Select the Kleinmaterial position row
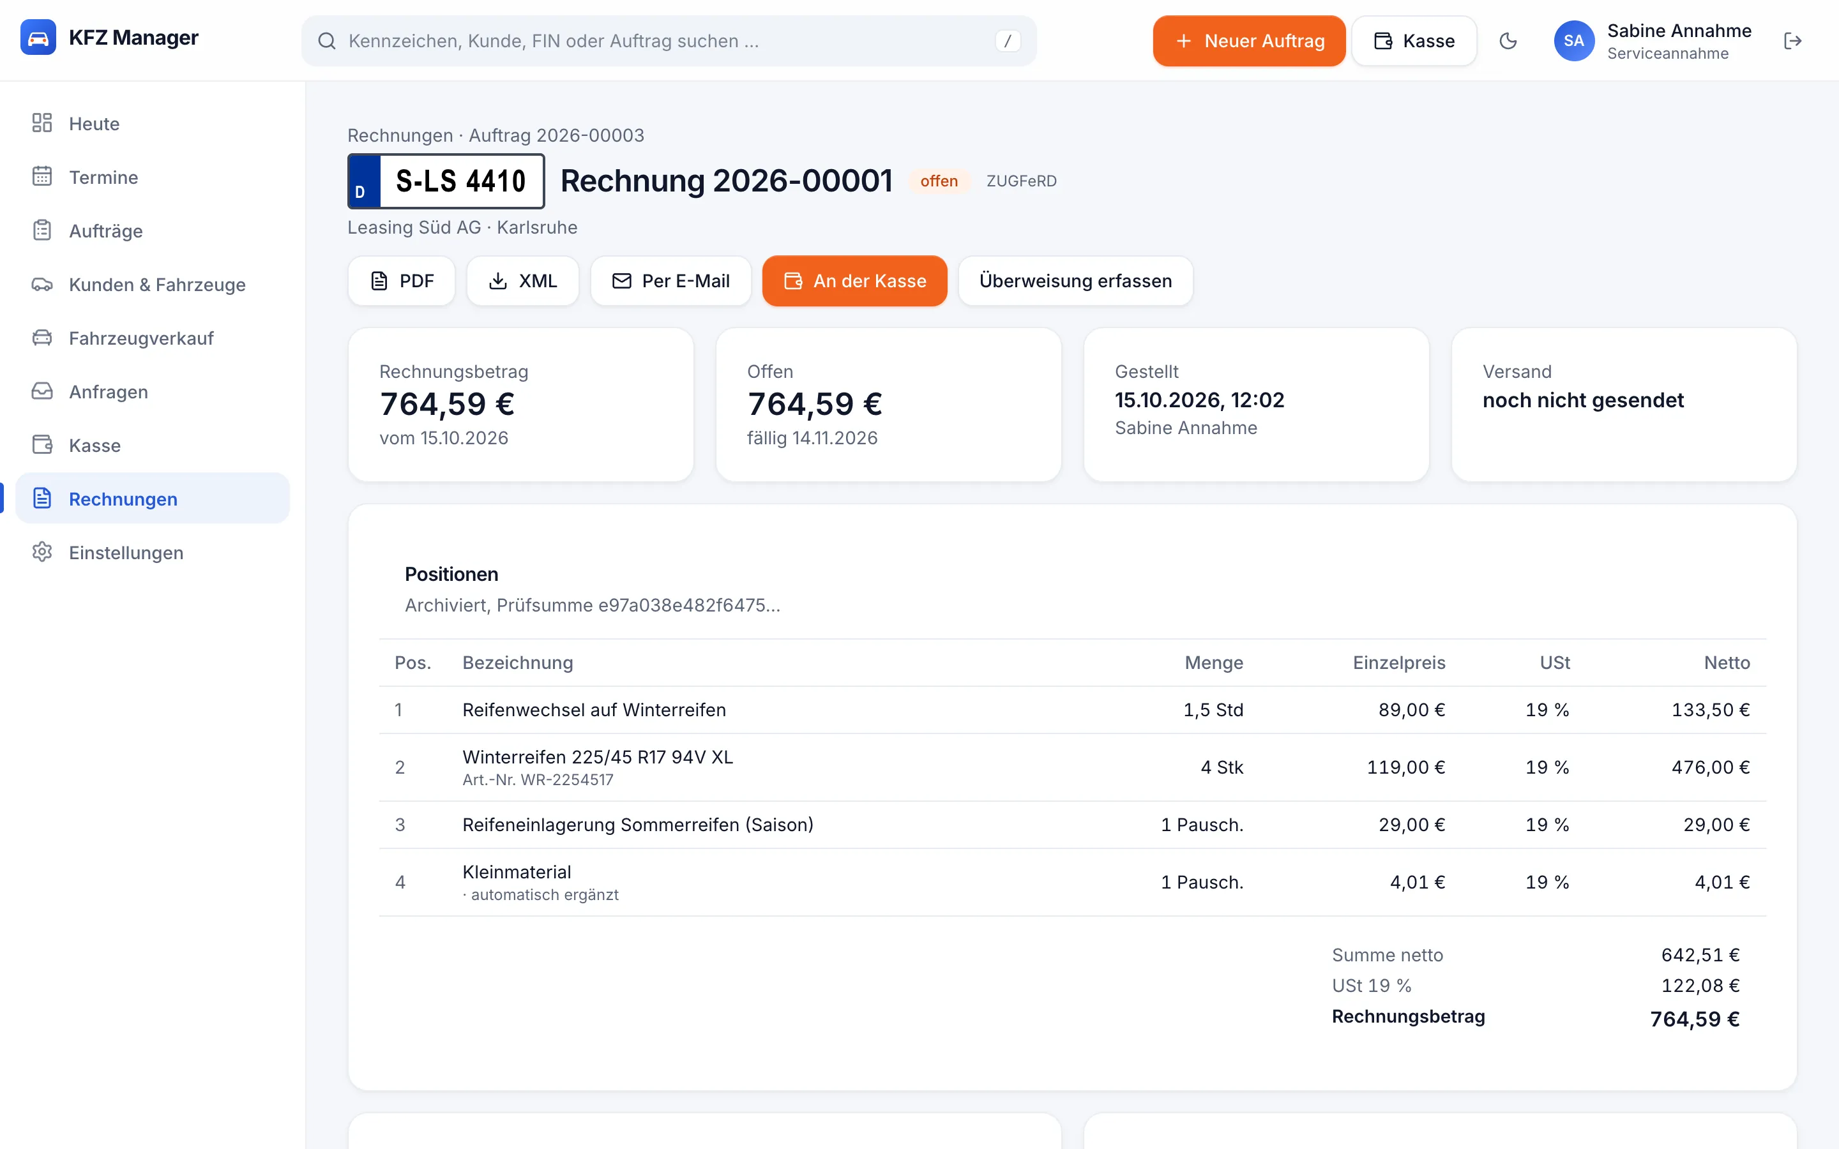Viewport: 1839px width, 1149px height. (1072, 882)
